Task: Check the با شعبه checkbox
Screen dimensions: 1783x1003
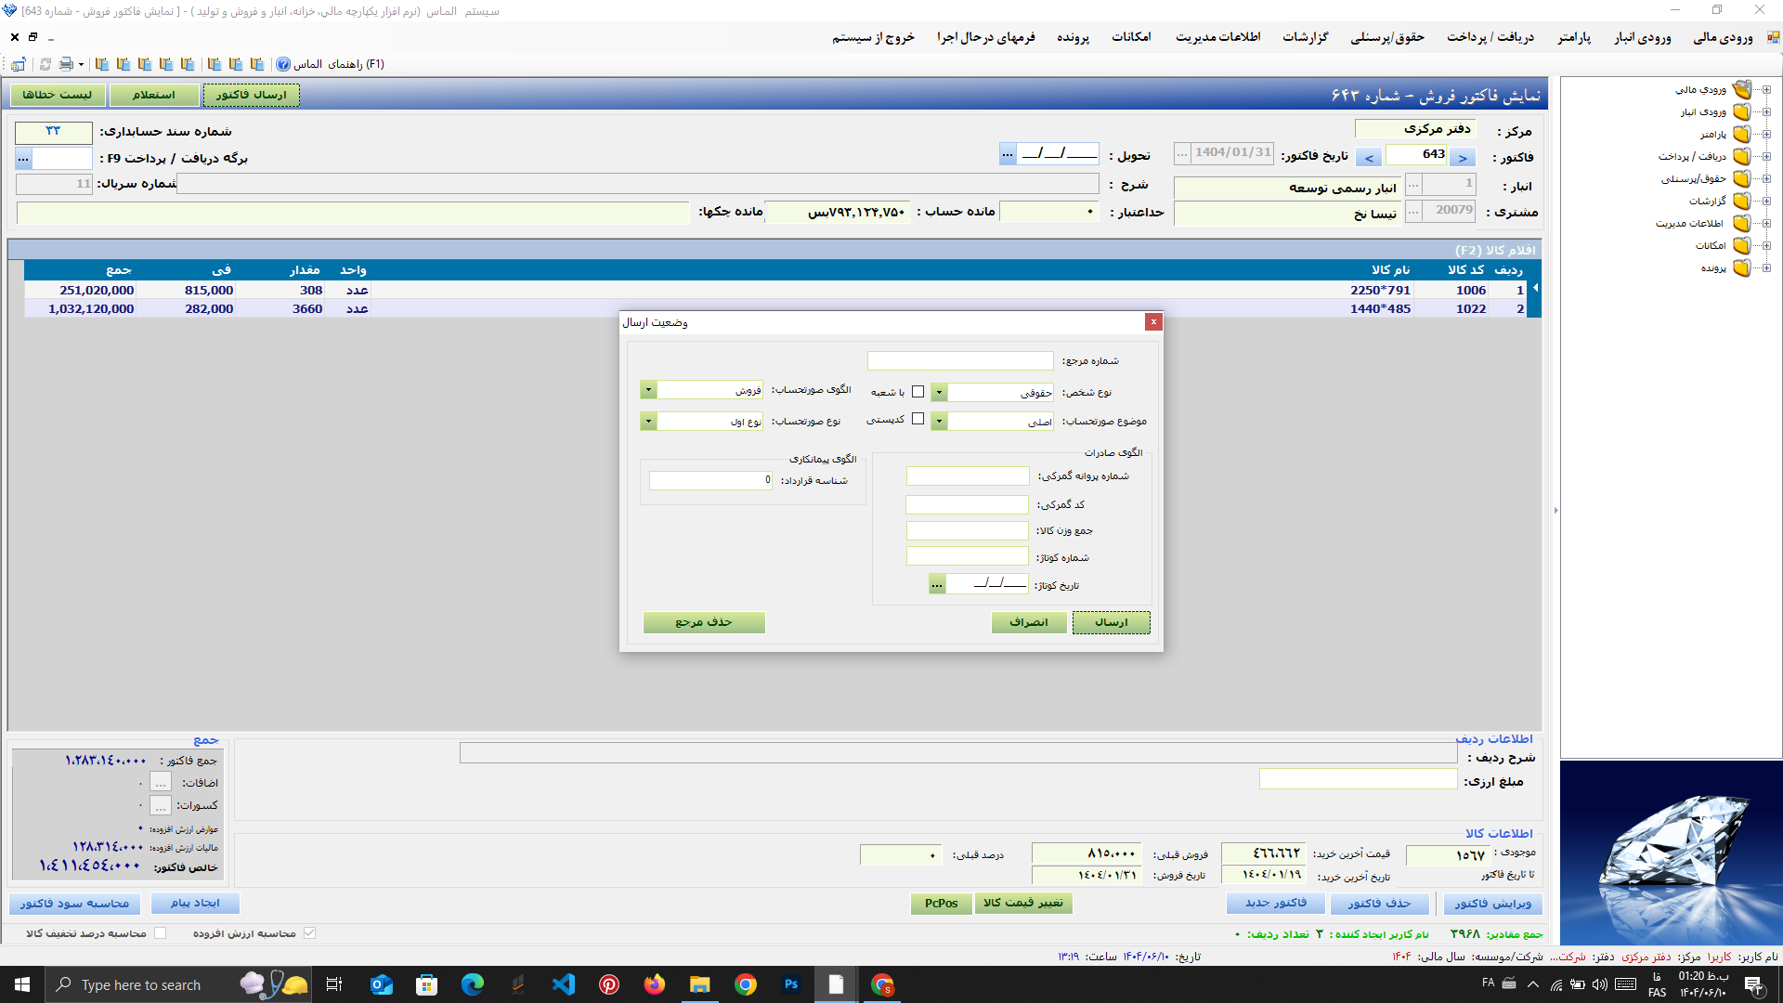Action: [918, 392]
